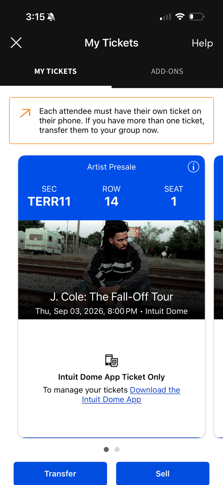223x485 pixels.
Task: Tap the attendee ticket transfer notice banner
Action: (111, 120)
